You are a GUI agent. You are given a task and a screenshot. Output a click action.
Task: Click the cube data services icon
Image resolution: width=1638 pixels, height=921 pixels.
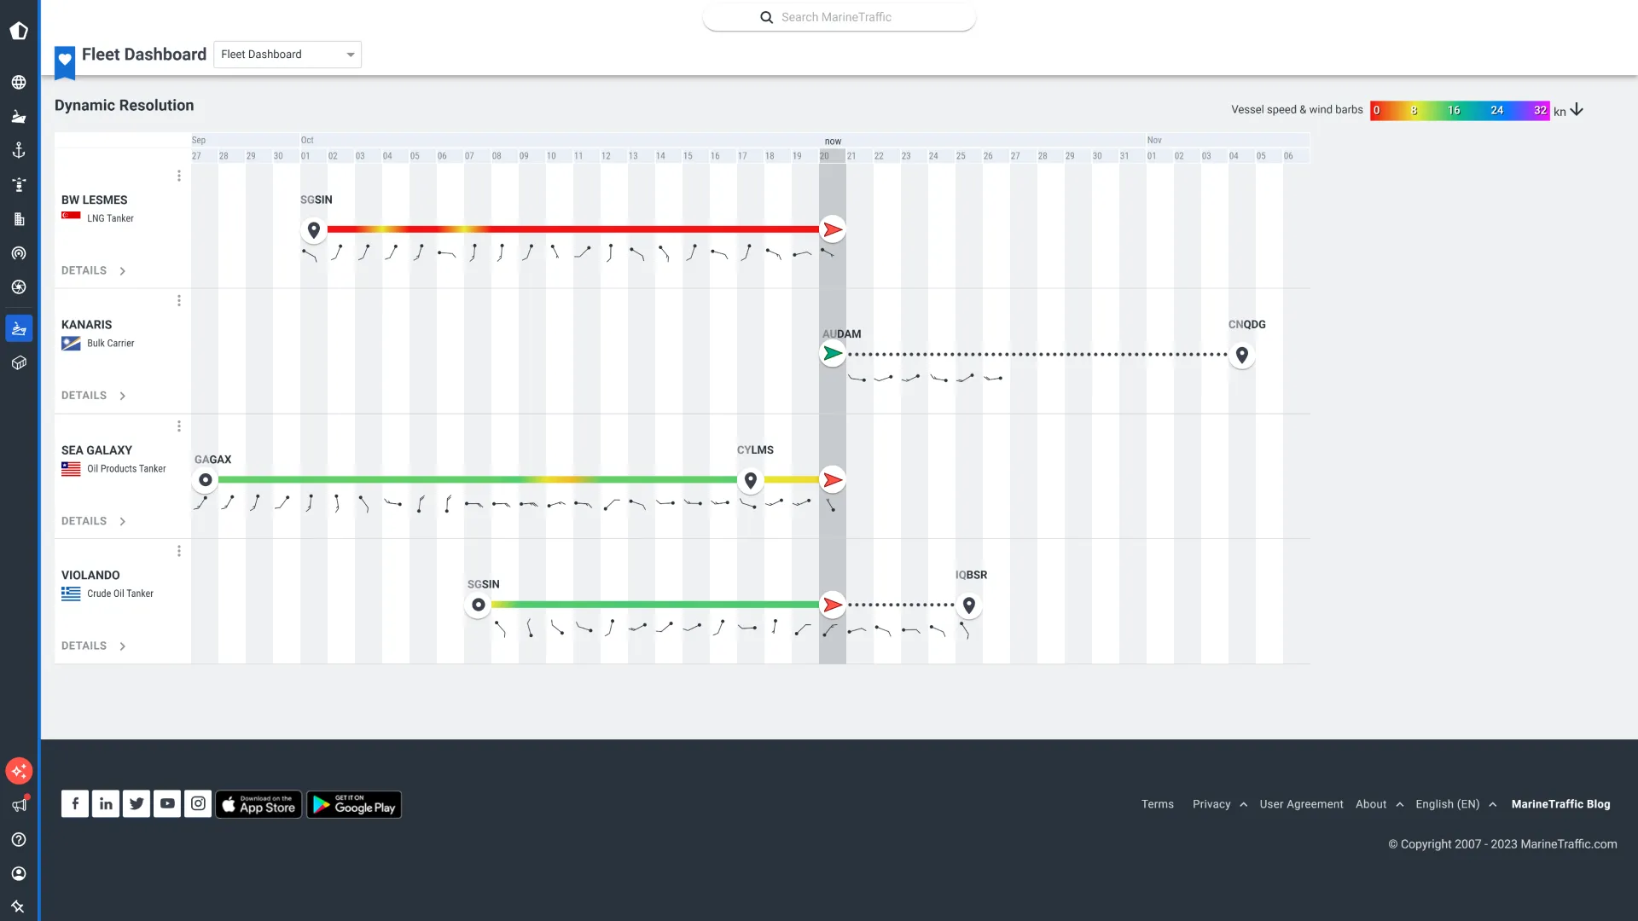coord(19,362)
